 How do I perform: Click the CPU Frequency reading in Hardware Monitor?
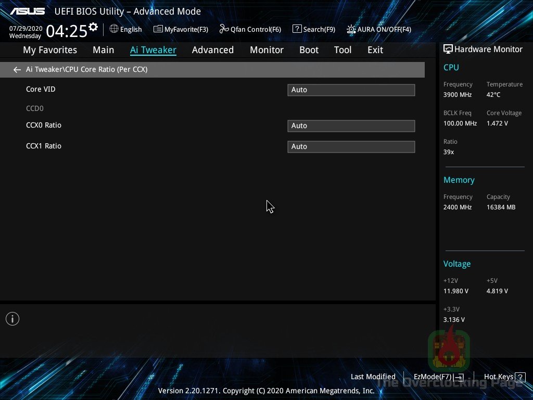pos(457,95)
